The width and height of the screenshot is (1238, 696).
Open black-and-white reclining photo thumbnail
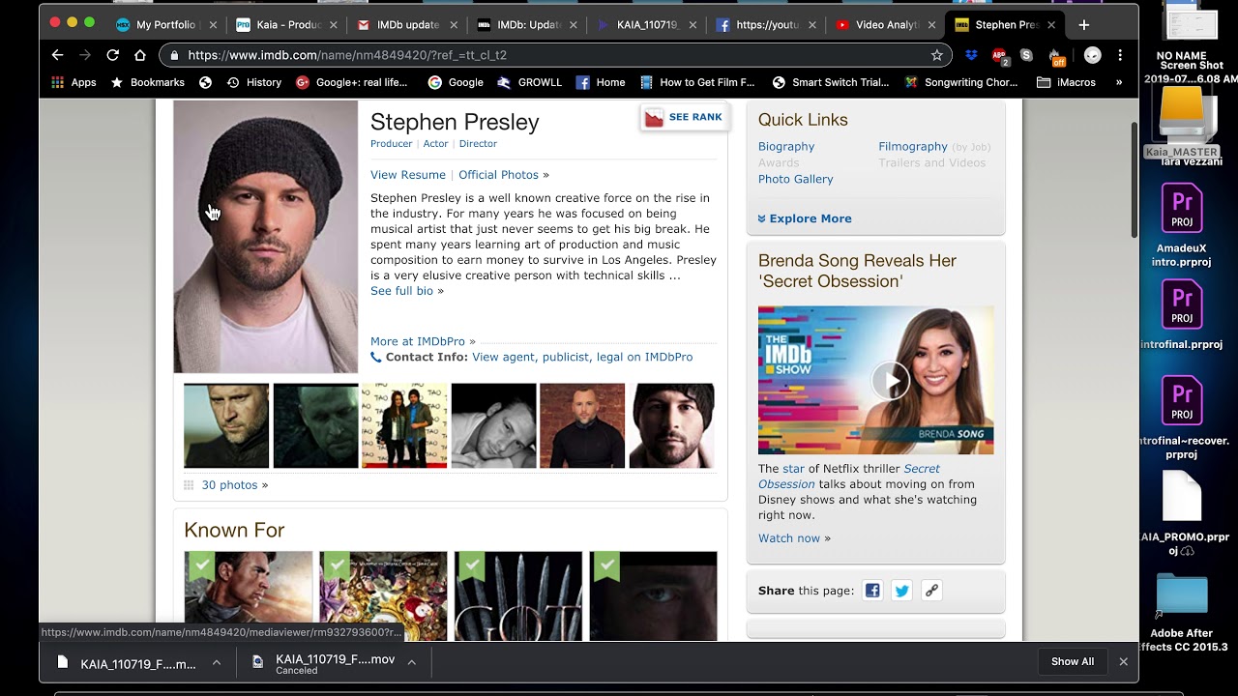[x=493, y=426]
